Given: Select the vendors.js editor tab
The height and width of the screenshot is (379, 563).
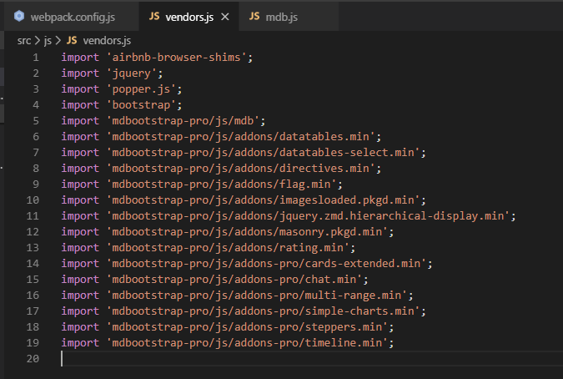Looking at the screenshot, I should click(x=189, y=17).
